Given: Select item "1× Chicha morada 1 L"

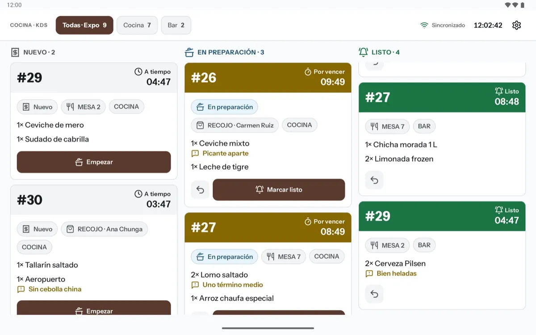Looking at the screenshot, I should click(x=401, y=145).
